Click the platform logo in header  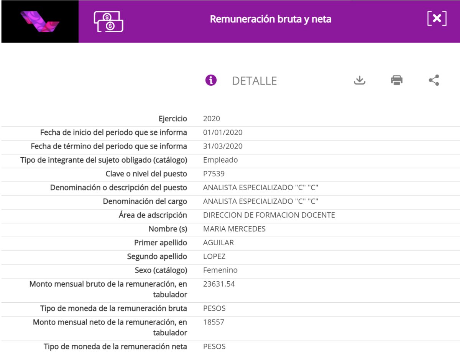tap(40, 21)
